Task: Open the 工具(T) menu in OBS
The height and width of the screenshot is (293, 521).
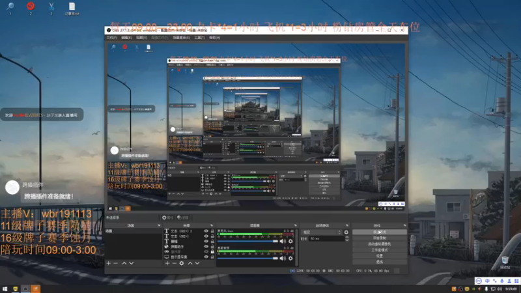Action: click(200, 38)
